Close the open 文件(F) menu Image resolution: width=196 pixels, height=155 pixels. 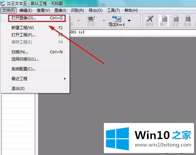pyautogui.click(x=9, y=10)
